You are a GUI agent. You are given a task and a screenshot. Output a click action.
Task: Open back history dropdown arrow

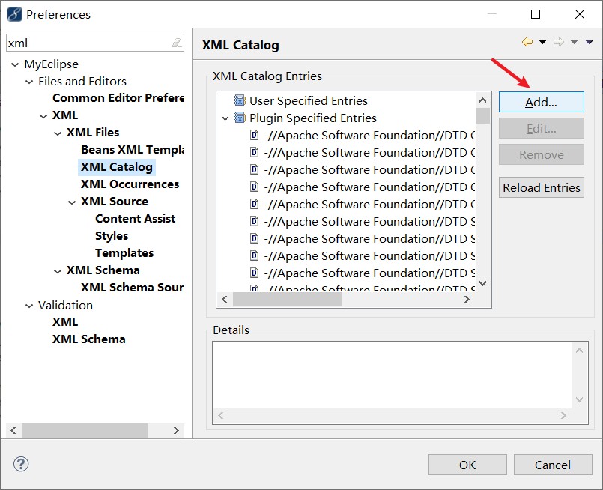click(x=542, y=42)
